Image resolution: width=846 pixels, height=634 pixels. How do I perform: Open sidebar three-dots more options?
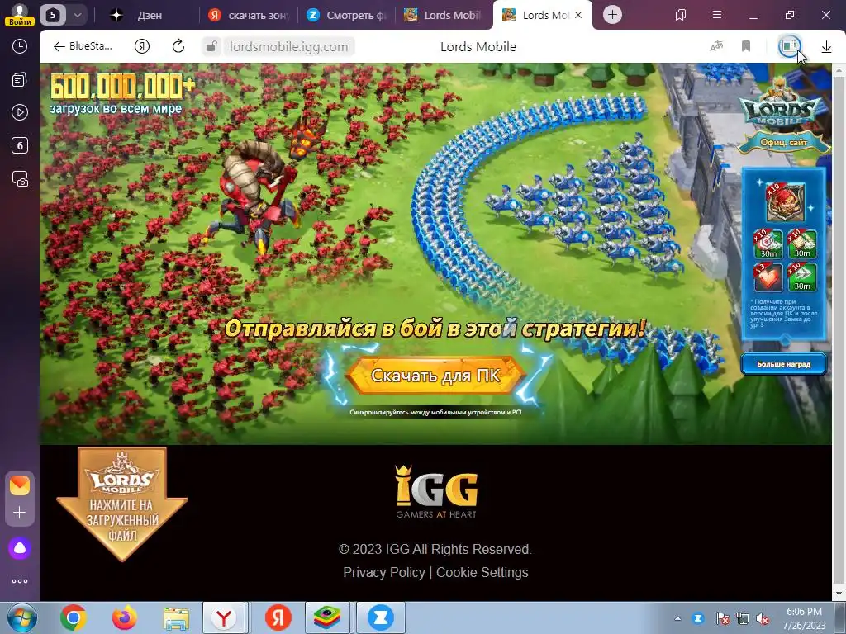(x=20, y=581)
